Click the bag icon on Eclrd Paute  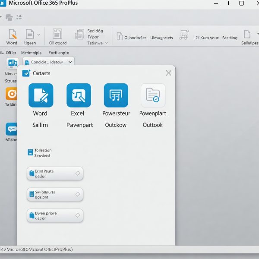pyautogui.click(x=32, y=173)
